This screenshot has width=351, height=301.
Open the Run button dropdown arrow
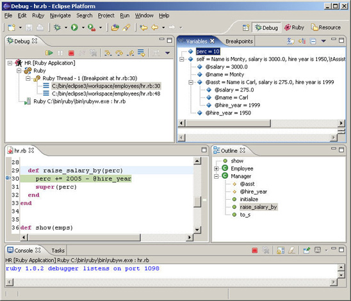coord(83,28)
